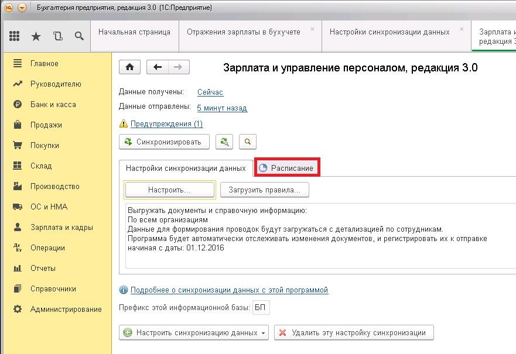Click the Сейчас link
The image size is (516, 354).
[210, 92]
